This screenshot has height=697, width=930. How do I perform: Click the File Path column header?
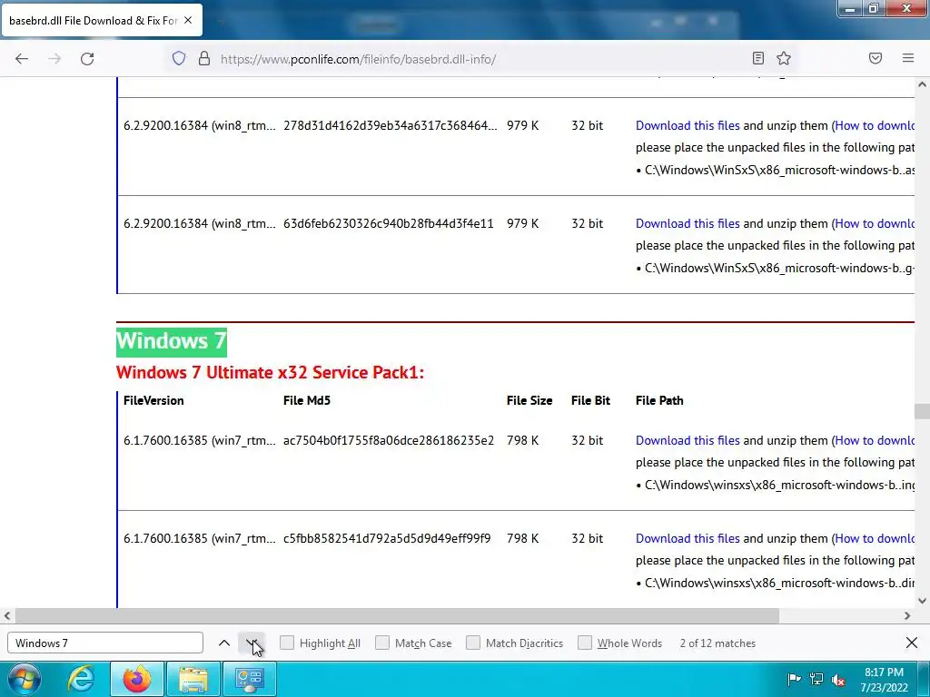(x=659, y=400)
